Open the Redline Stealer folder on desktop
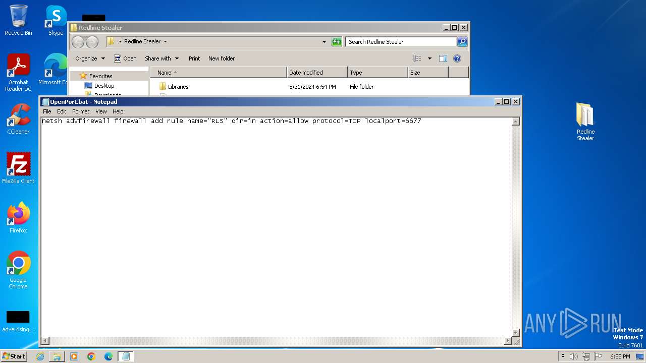The image size is (646, 363). pos(585,122)
